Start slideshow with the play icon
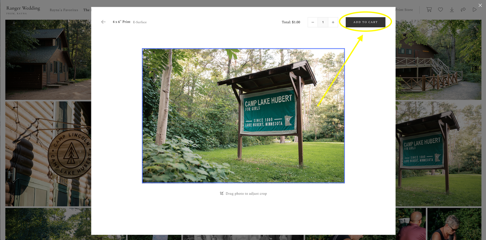The width and height of the screenshot is (486, 240). pos(475,10)
